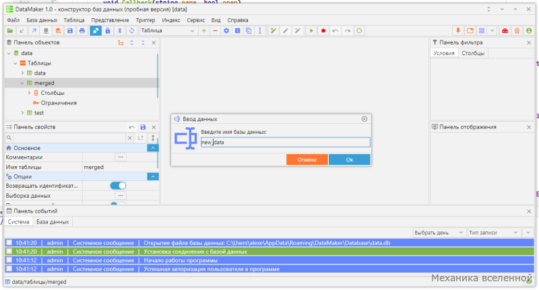Collapse the 'Опции' properties section
This screenshot has width=539, height=290.
point(153,176)
